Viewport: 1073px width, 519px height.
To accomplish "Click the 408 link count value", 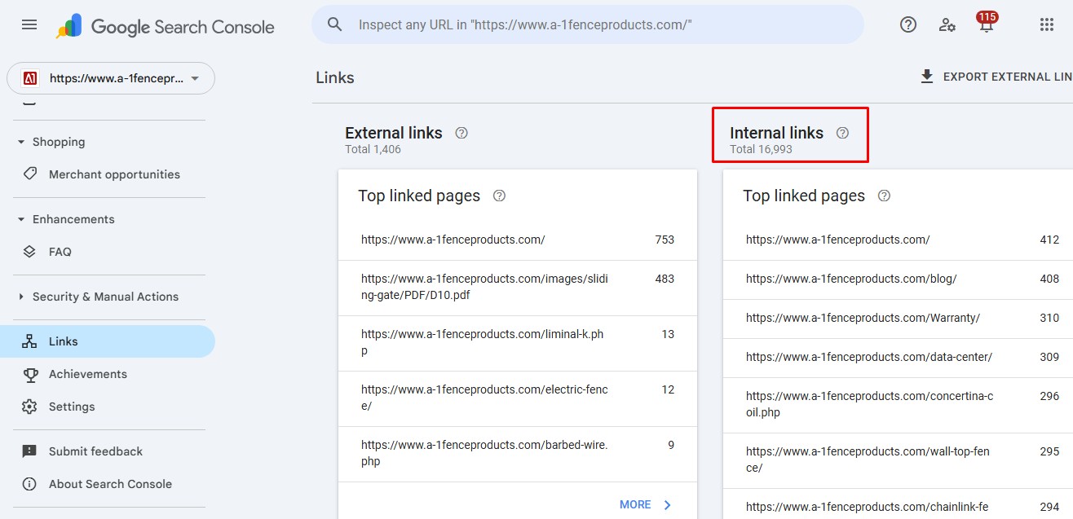I will click(x=1049, y=279).
